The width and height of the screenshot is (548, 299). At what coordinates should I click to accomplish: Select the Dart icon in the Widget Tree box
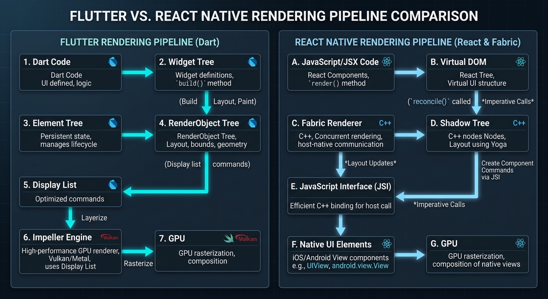(x=252, y=62)
